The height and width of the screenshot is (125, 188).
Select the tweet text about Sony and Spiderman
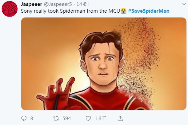coord(70,11)
